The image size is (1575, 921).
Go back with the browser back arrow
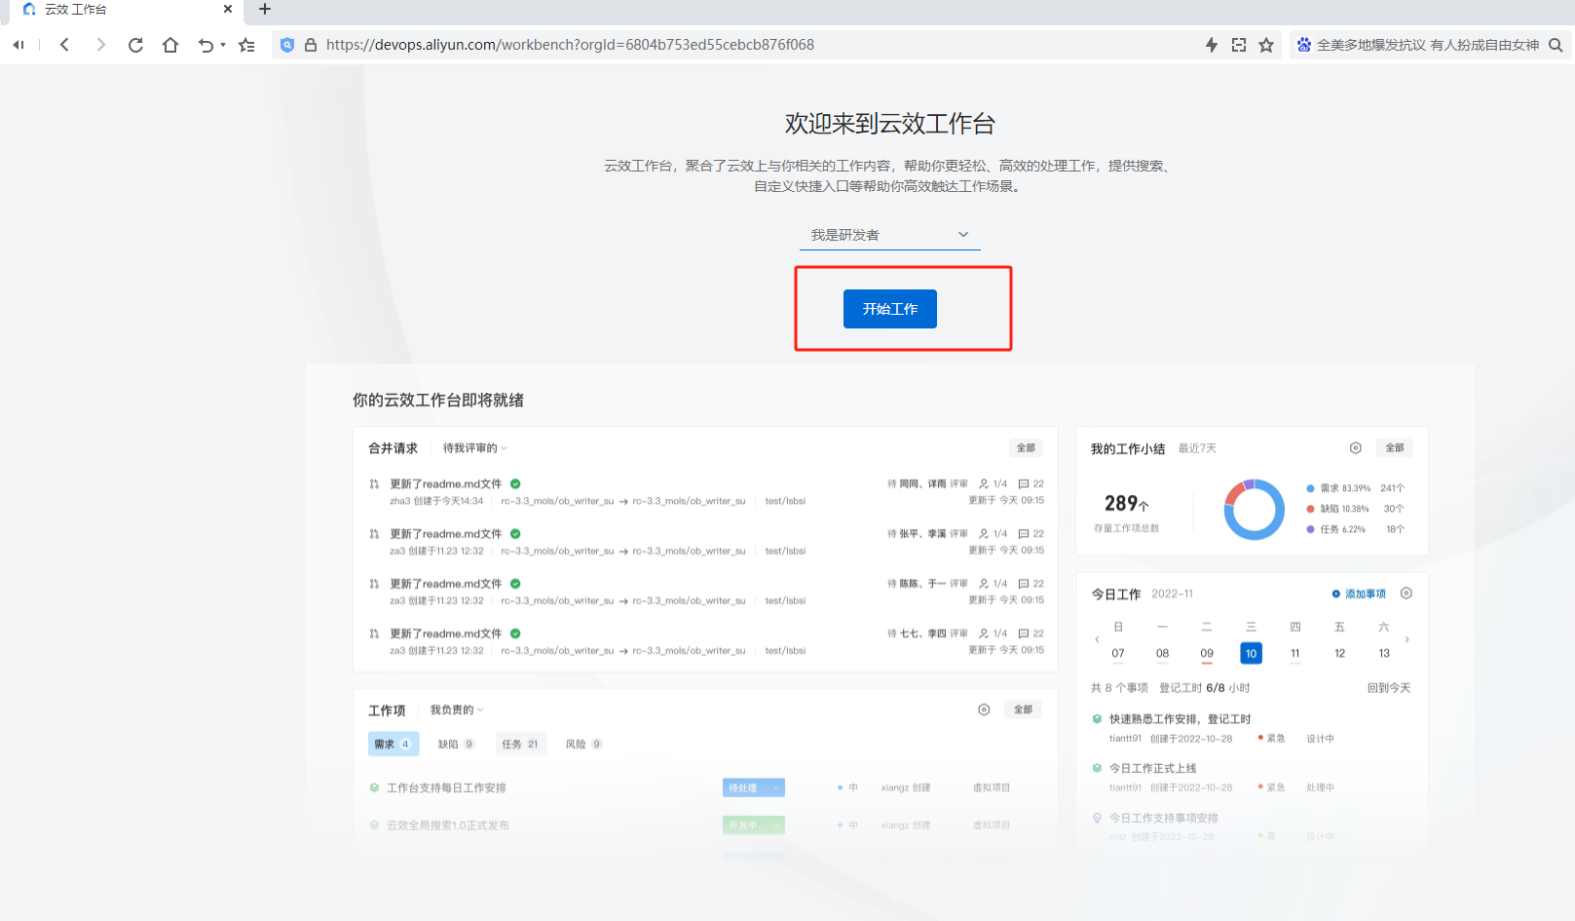click(64, 45)
